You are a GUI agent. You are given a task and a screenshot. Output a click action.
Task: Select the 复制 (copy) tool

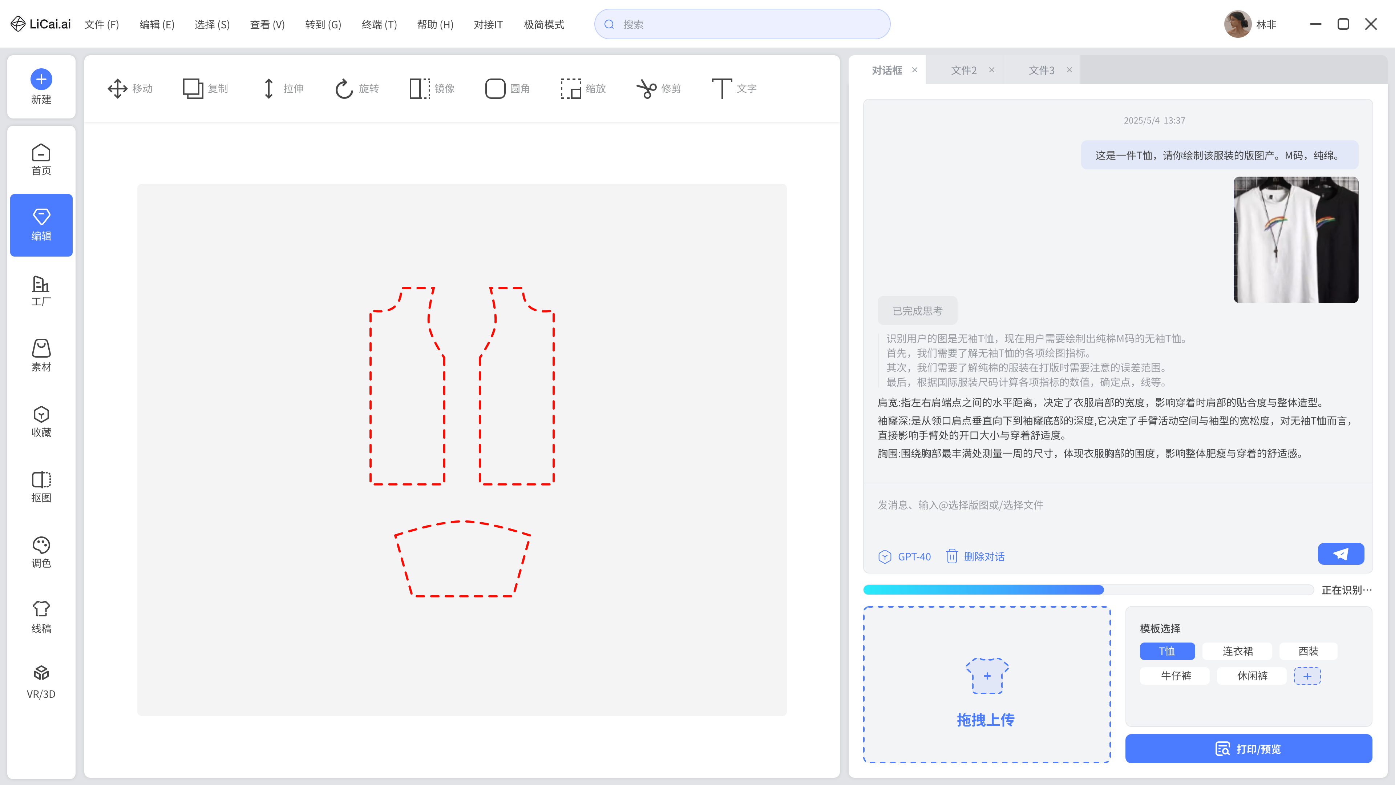[205, 88]
